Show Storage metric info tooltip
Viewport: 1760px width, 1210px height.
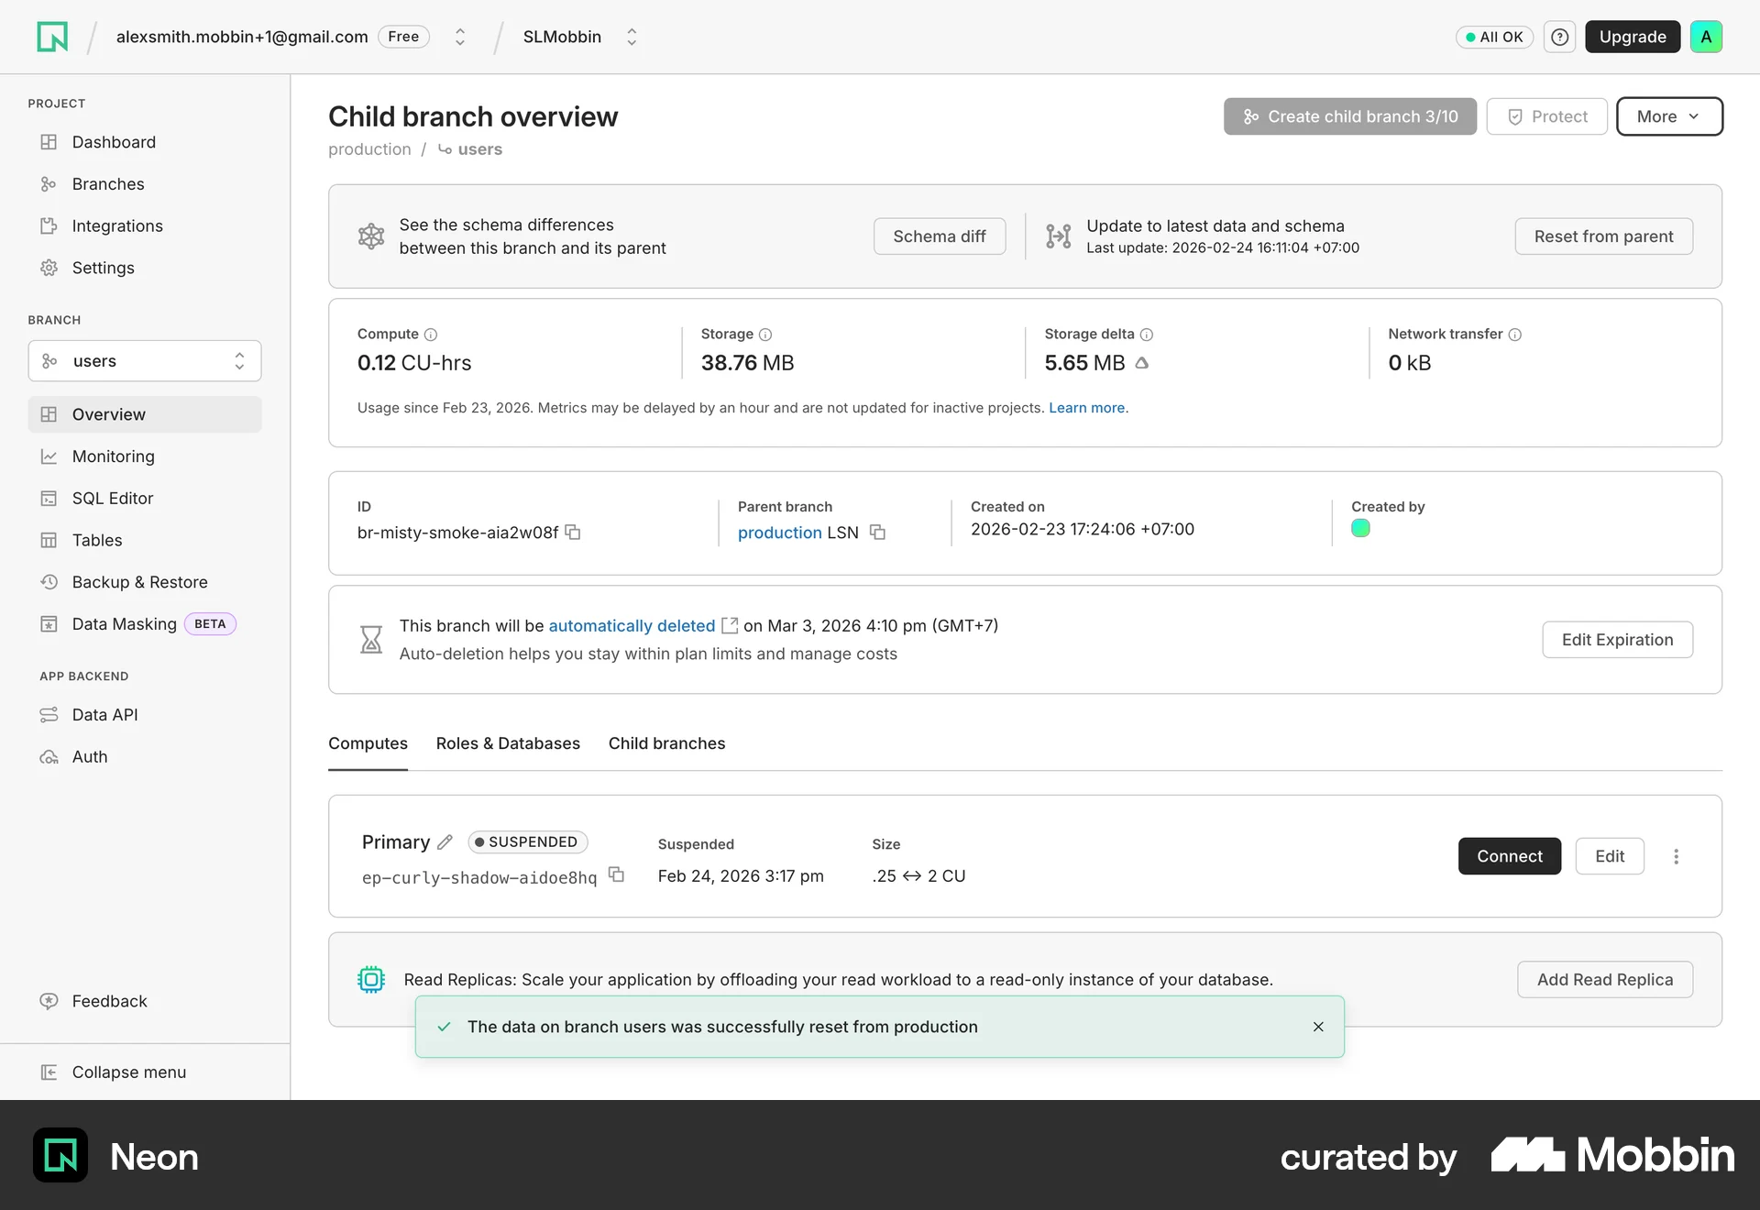765,335
